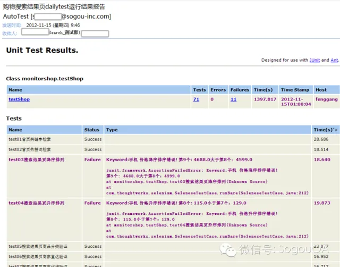Follow the JUnit hyperlink
340x267 pixels.
tap(314, 60)
